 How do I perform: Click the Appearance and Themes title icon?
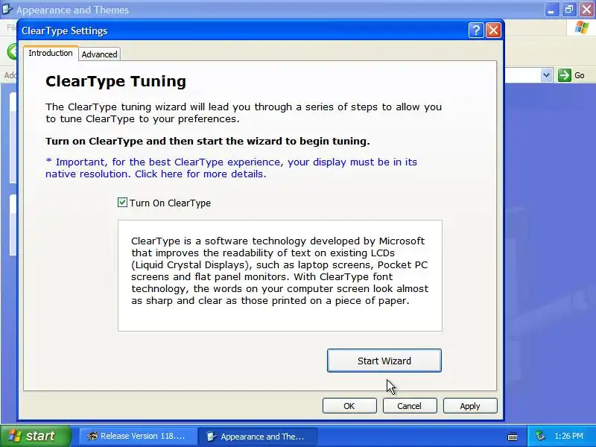7,9
